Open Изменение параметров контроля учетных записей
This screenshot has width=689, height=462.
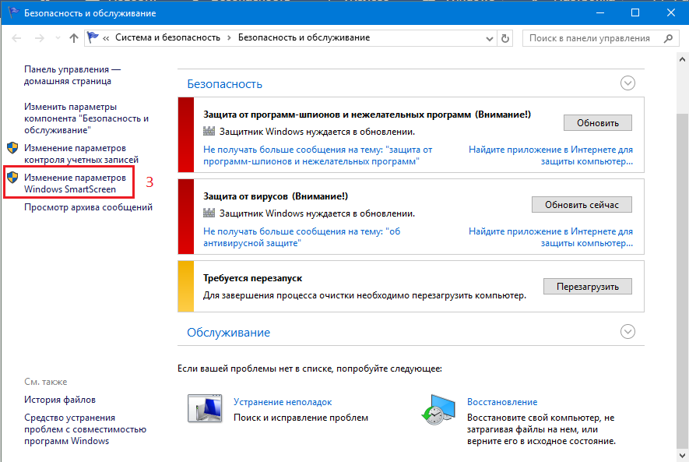tap(81, 153)
